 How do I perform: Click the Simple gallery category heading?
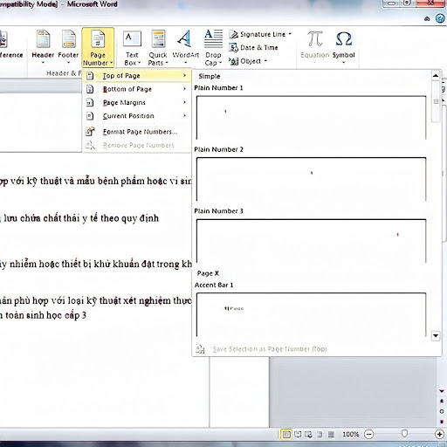pyautogui.click(x=210, y=76)
